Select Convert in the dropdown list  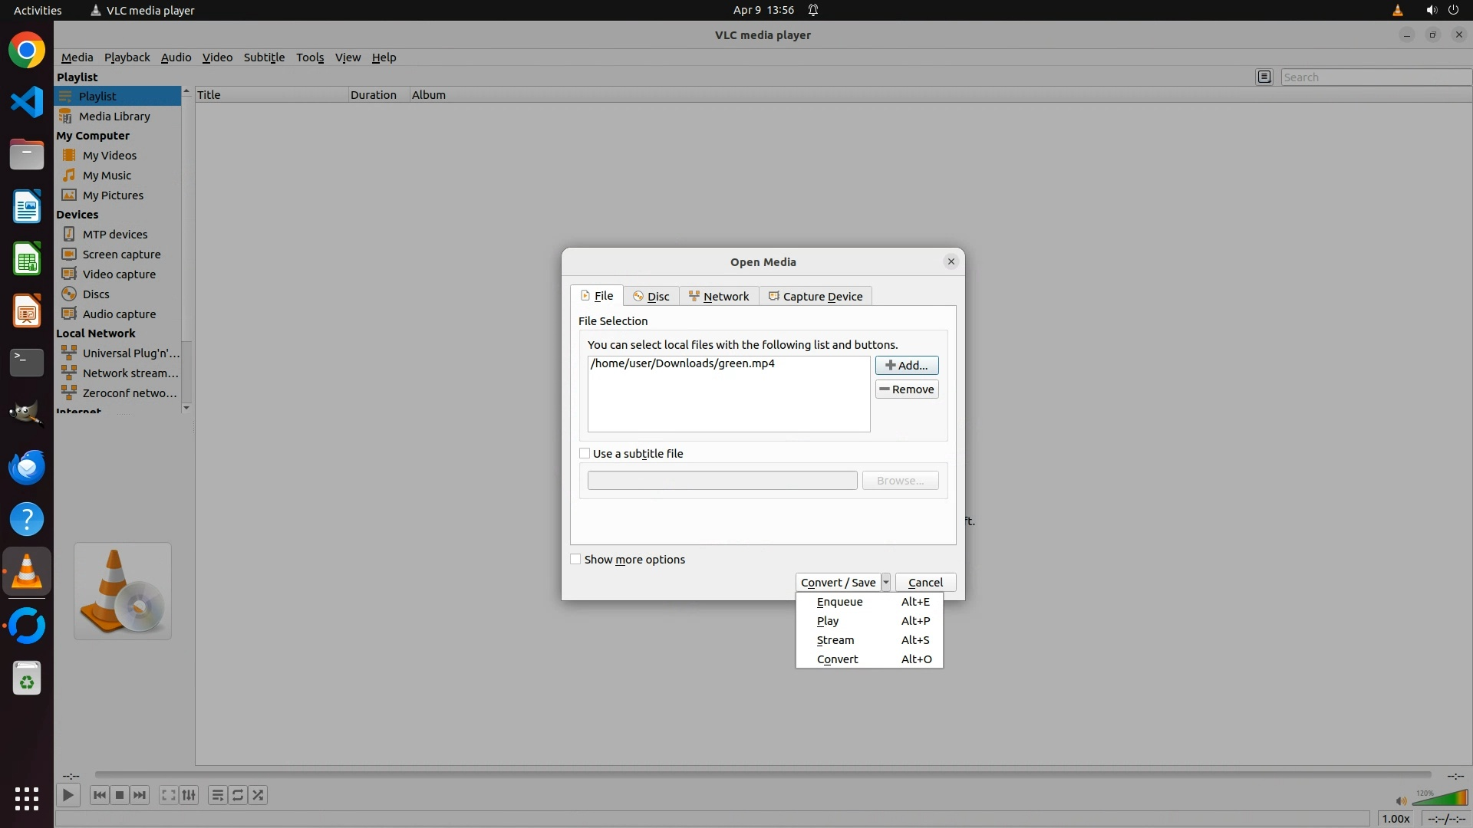pyautogui.click(x=837, y=659)
